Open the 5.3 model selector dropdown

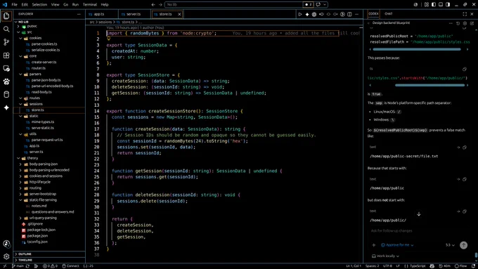pyautogui.click(x=450, y=245)
